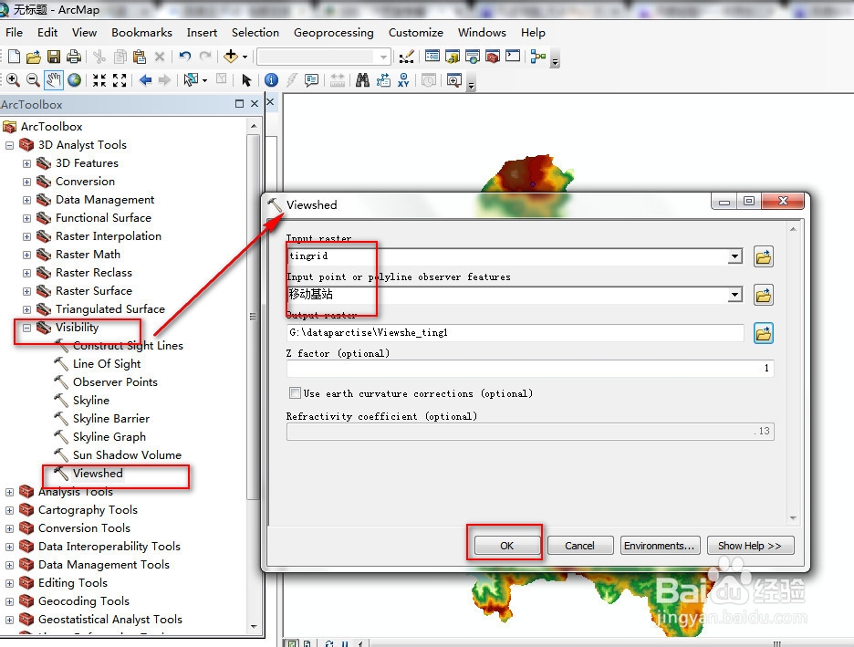Click the Print icon in the toolbar
This screenshot has height=647, width=854.
(74, 56)
